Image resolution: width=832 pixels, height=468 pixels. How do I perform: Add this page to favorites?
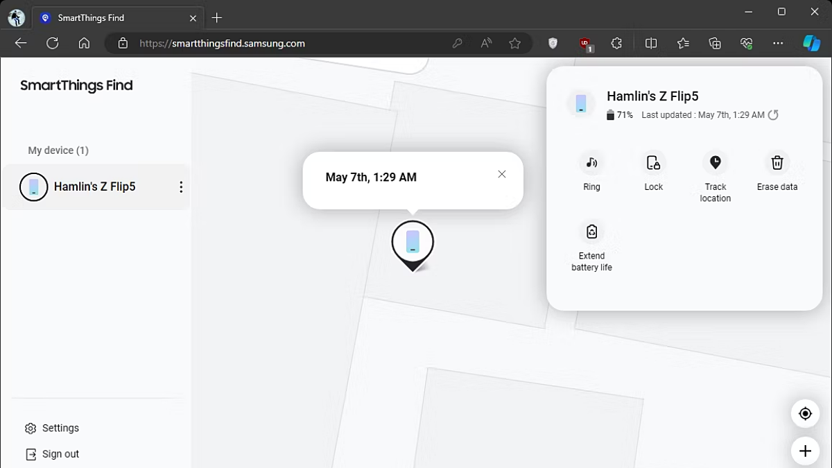tap(514, 43)
